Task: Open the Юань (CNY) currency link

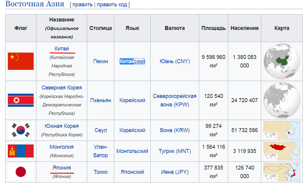Action: click(x=175, y=61)
